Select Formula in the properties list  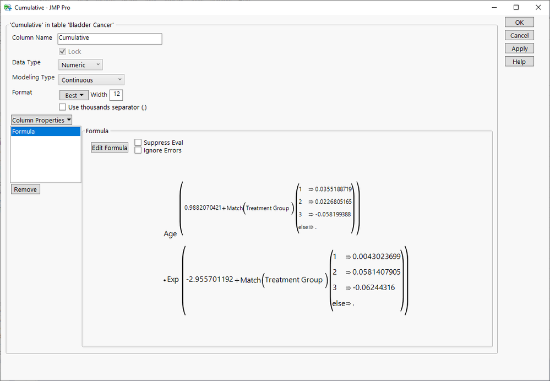[46, 132]
